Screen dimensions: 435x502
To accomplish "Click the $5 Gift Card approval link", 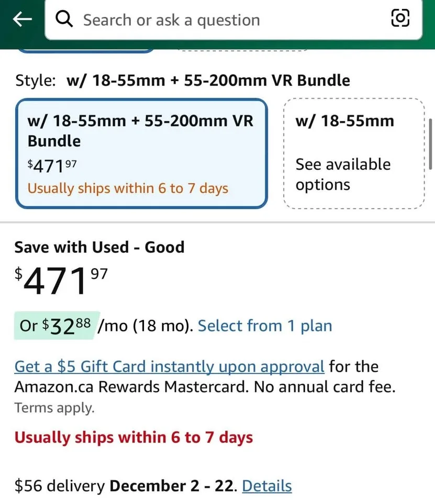I will (170, 366).
